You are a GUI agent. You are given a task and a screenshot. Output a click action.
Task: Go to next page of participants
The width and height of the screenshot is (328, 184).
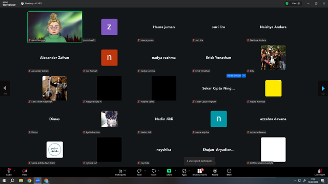323,88
